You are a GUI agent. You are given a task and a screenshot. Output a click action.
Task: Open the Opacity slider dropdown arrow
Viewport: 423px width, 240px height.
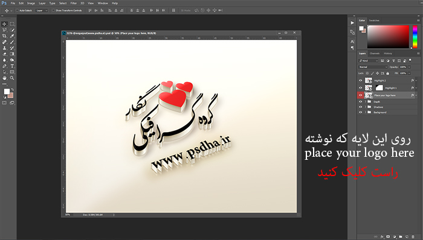(x=409, y=67)
